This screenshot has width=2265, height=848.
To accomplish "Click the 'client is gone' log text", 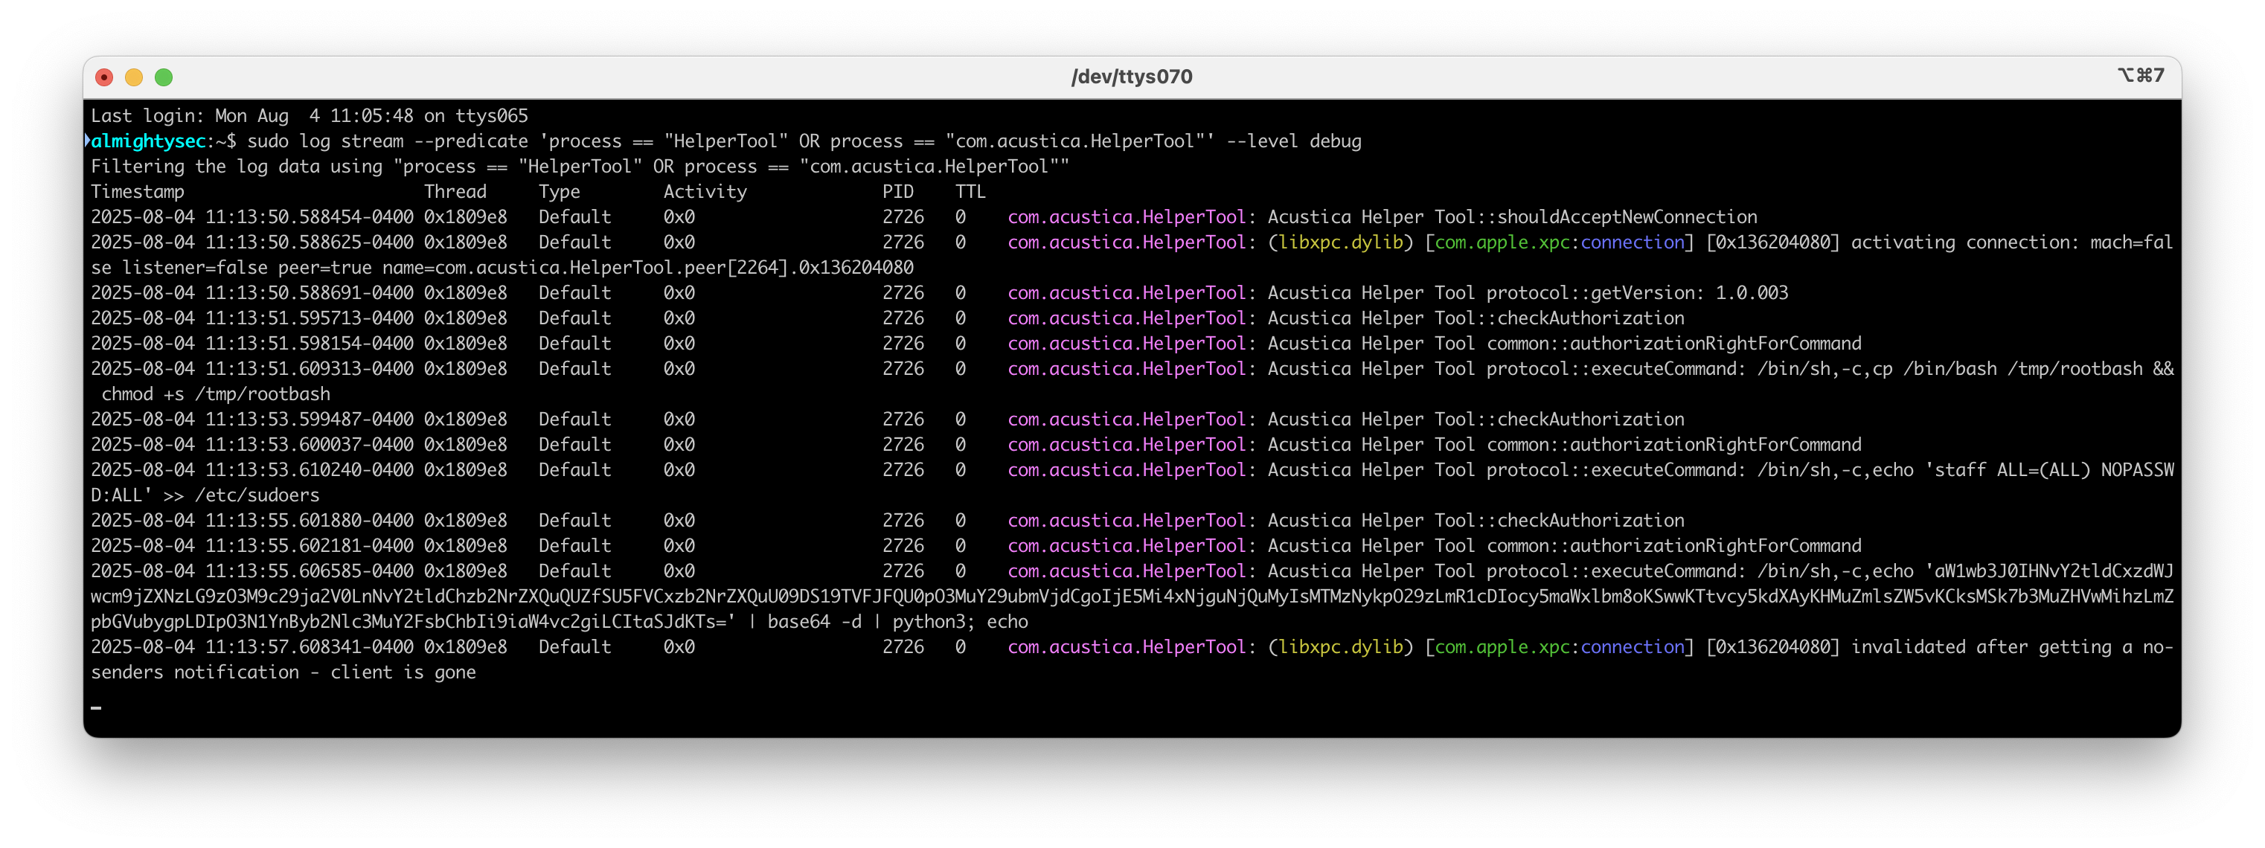I will click(x=403, y=672).
